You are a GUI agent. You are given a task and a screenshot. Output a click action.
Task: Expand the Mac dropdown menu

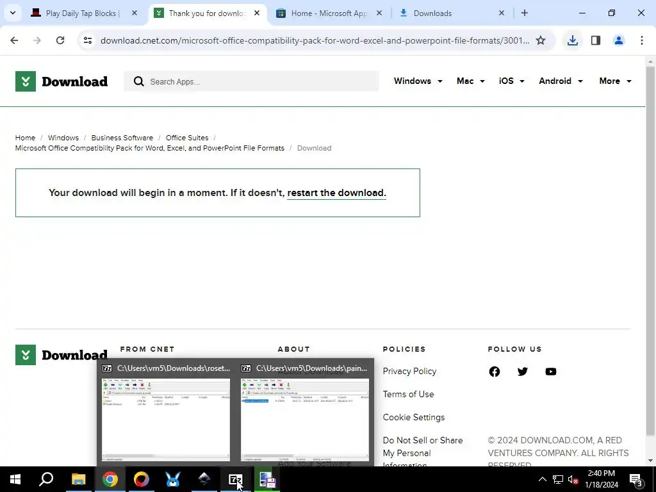point(471,81)
